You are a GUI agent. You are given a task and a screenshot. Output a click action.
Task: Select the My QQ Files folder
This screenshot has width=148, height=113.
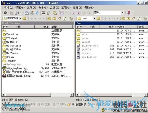tap(12, 49)
